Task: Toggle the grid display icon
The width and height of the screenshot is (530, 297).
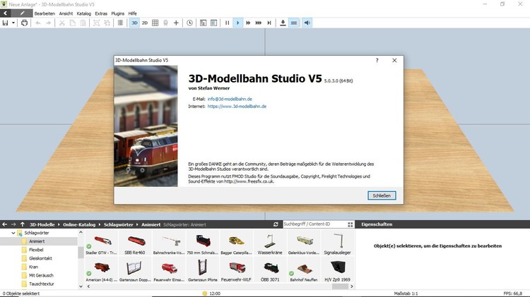Action: 155,23
